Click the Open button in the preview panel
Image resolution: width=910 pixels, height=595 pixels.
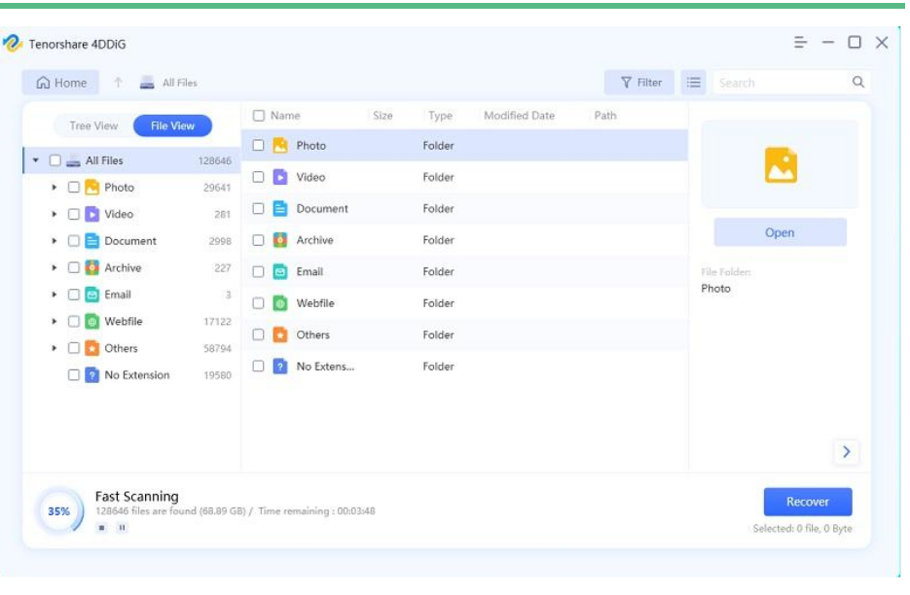[x=780, y=232]
